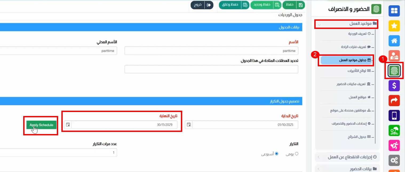Click calendar icon for تاريخ النهاية field
Screen dimensions: 405x172
pyautogui.click(x=68, y=125)
